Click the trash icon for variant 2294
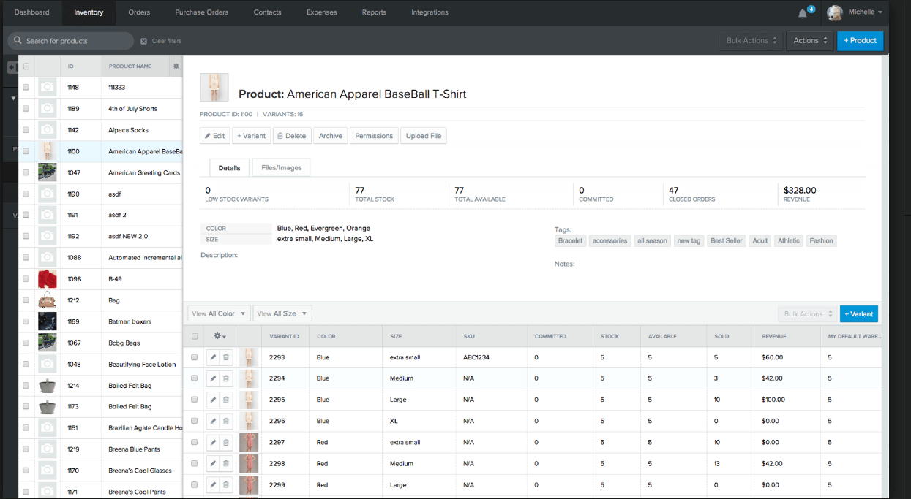 pos(226,378)
